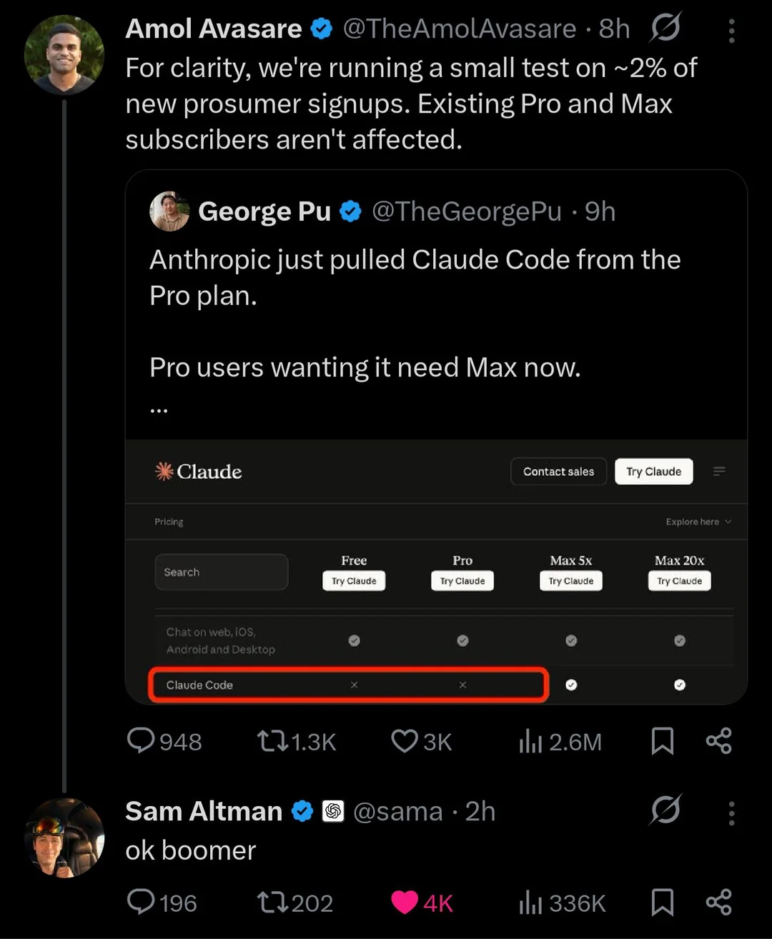Open Grok icon on Sam Altman's reply
The width and height of the screenshot is (772, 939).
[x=665, y=810]
